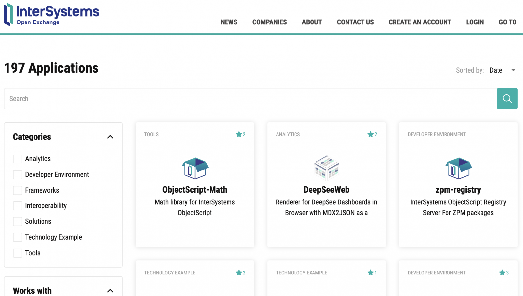Tick the Analytics category checkbox
Screen dimensions: 523x296
[x=17, y=159]
